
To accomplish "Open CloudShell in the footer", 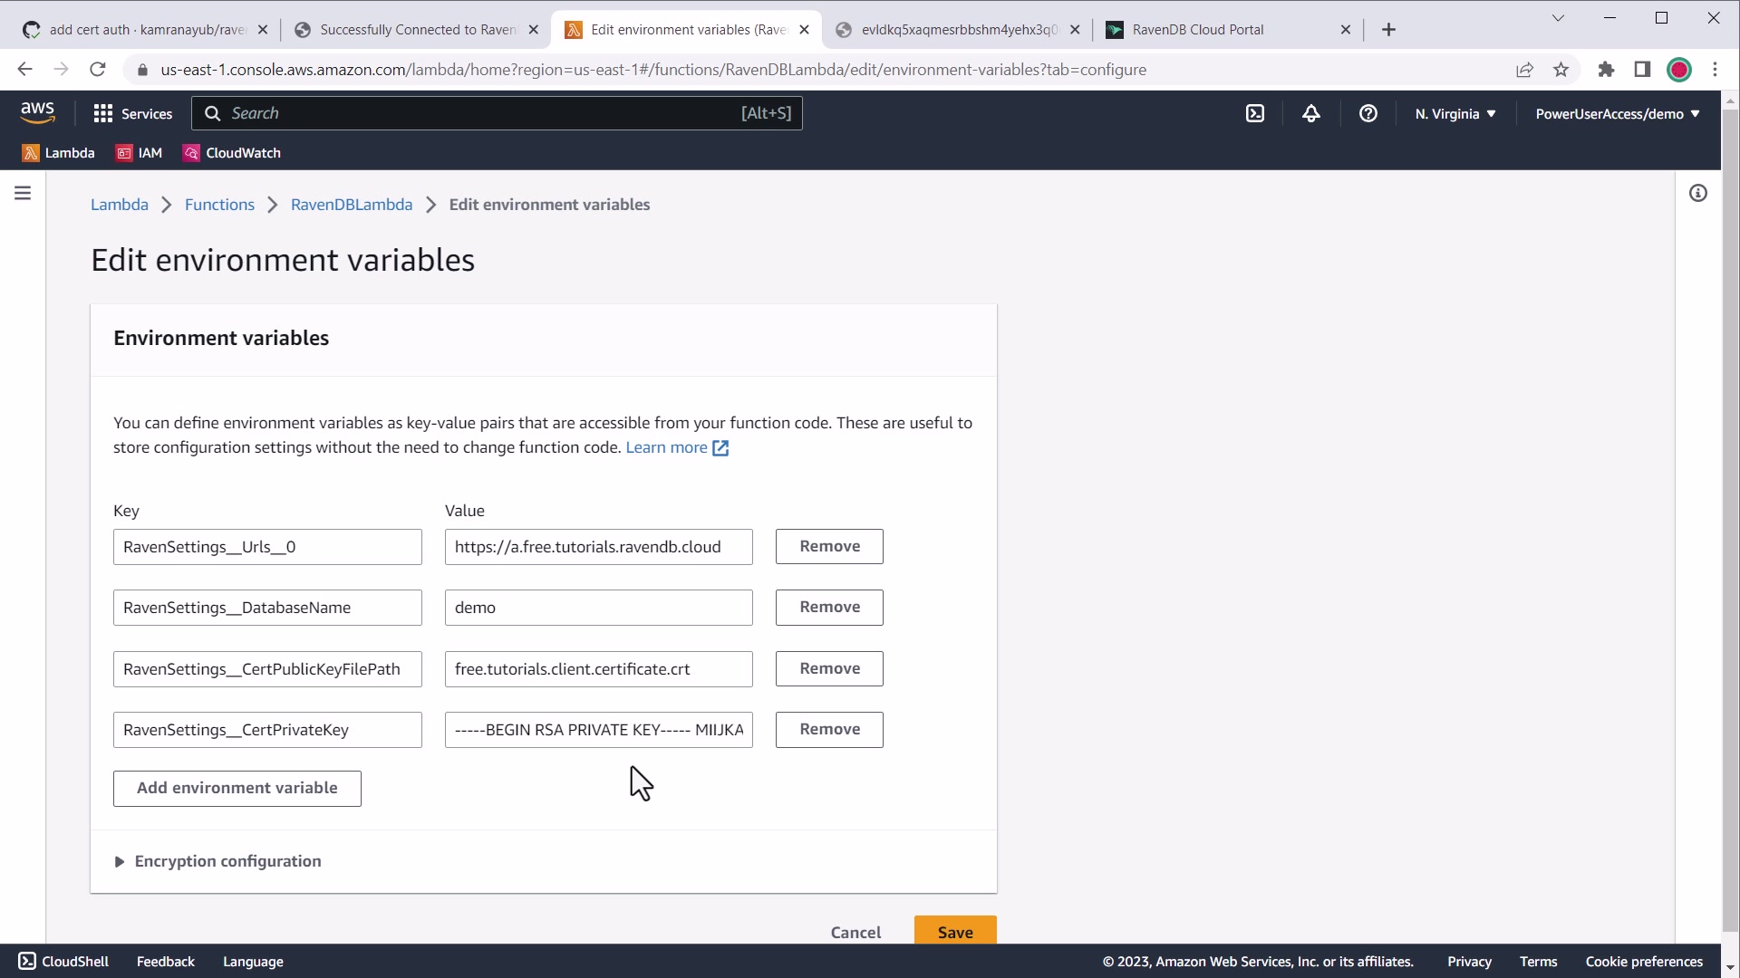I will tap(64, 962).
